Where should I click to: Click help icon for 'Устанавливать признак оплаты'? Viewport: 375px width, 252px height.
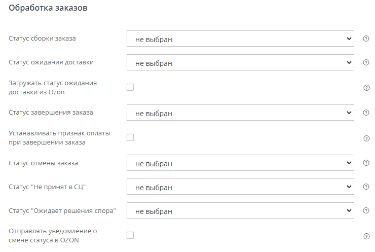(366, 138)
